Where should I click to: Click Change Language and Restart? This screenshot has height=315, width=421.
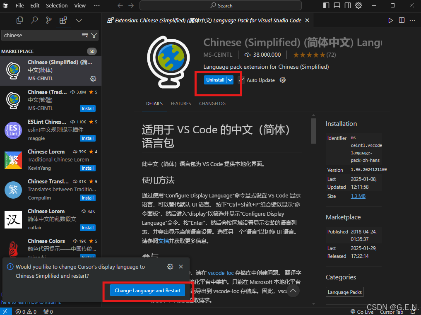148,291
